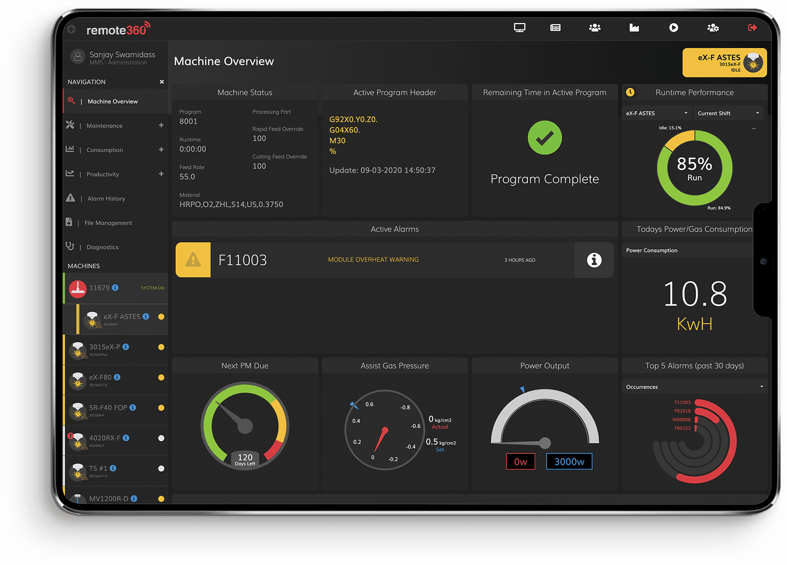The height and width of the screenshot is (565, 787).
Task: Open File Management from navigation
Action: [x=108, y=223]
